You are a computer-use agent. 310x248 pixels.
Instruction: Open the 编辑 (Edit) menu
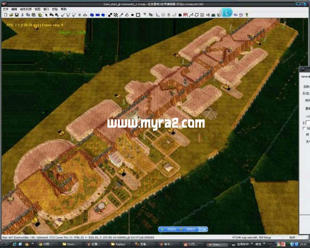[14, 9]
